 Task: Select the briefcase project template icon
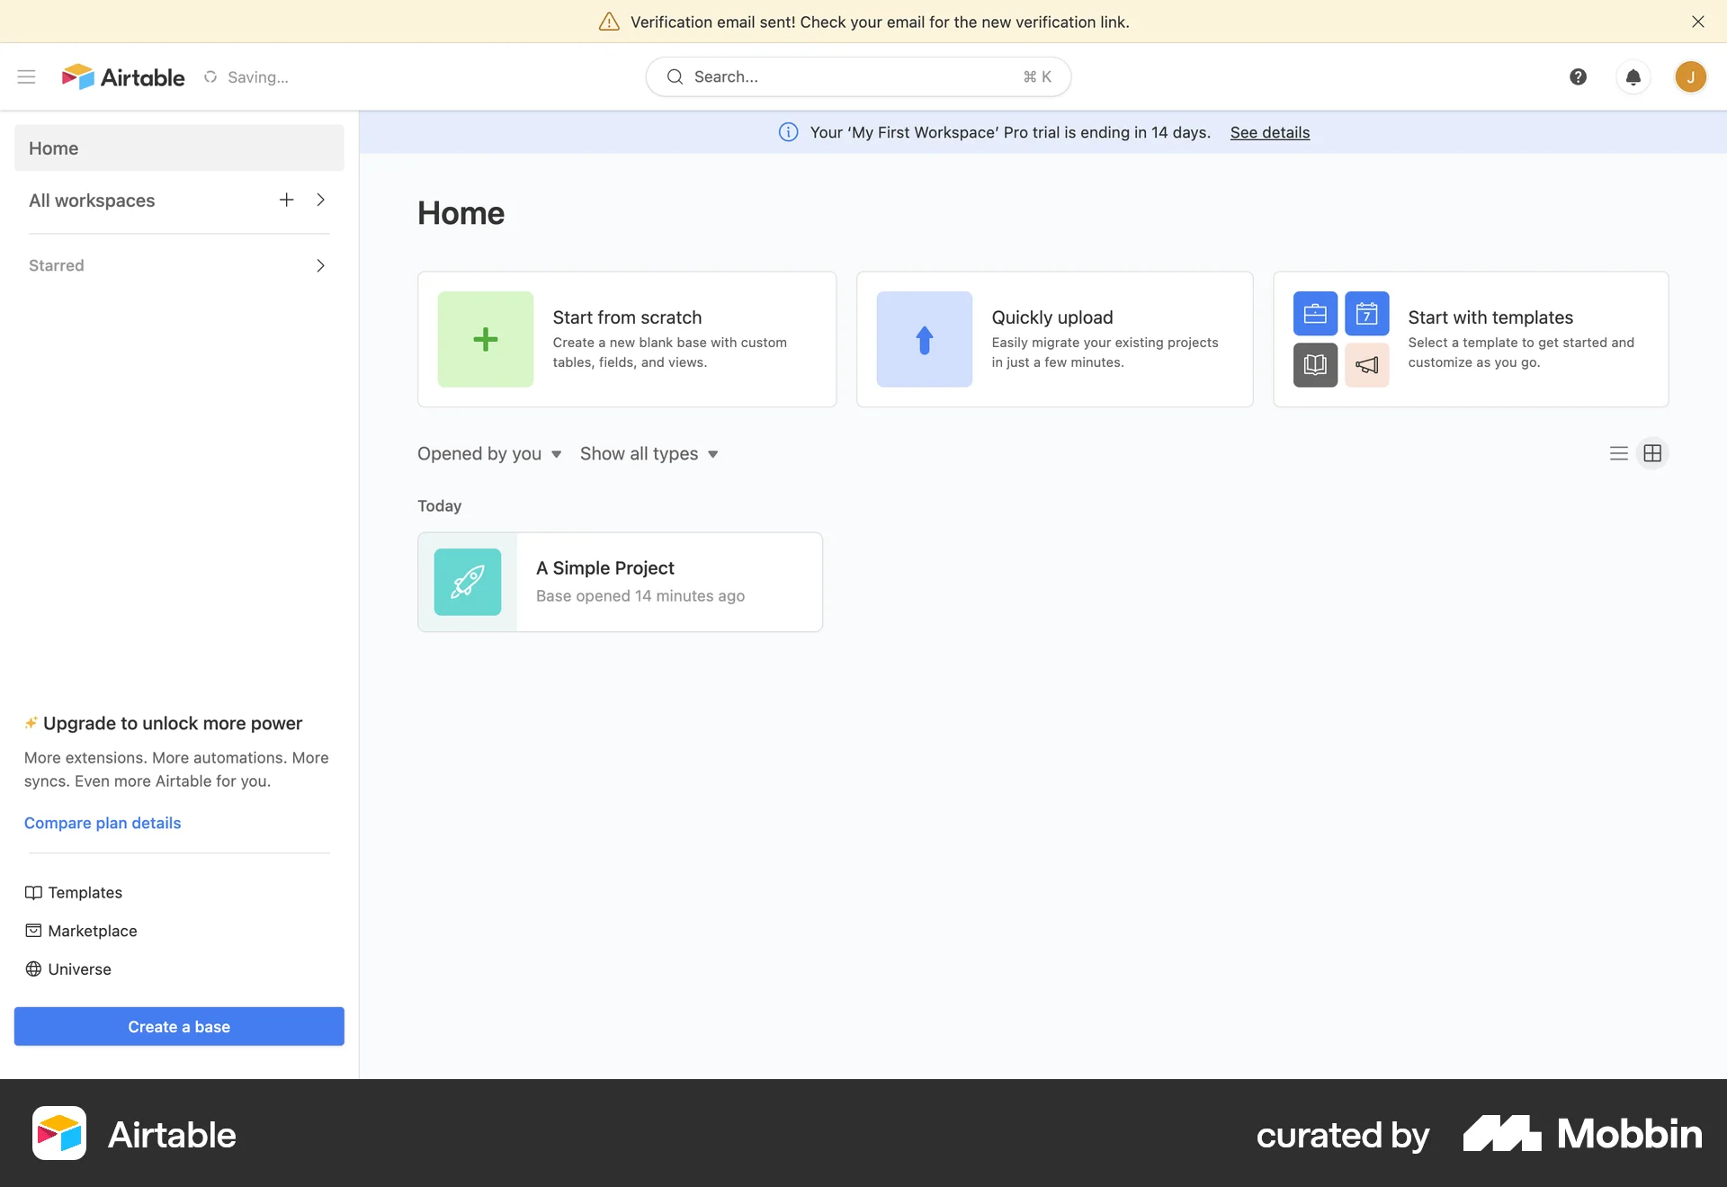1314,313
